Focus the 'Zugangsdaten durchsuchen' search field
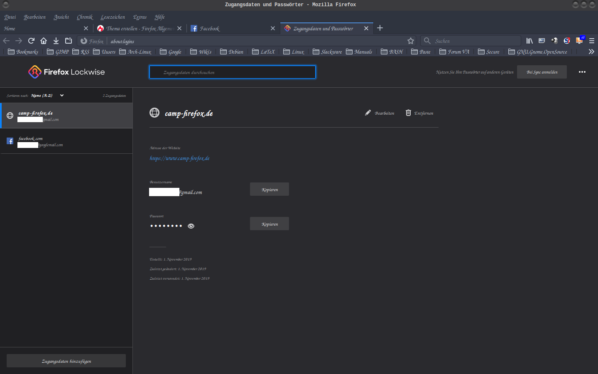This screenshot has height=374, width=598. (x=233, y=72)
